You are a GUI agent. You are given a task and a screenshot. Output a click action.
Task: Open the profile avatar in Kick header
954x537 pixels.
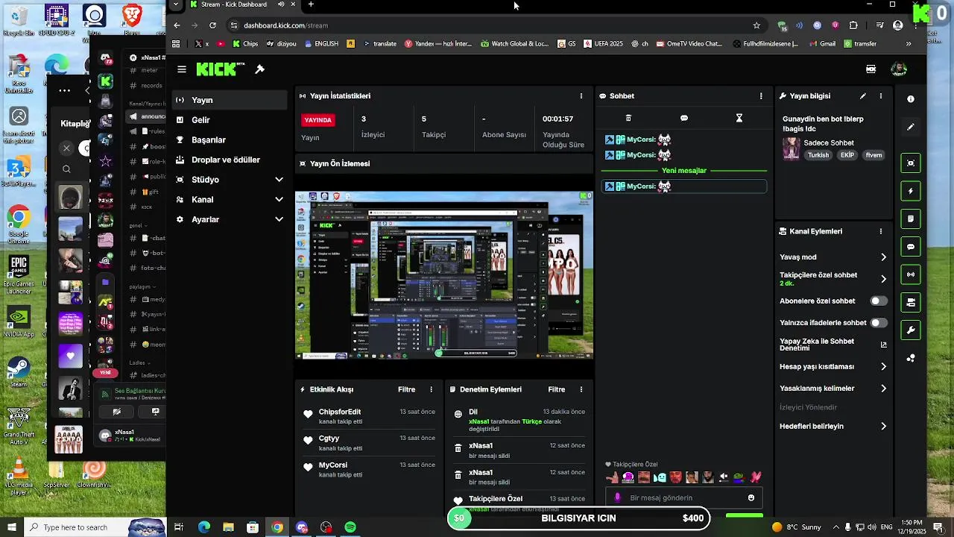point(899,69)
